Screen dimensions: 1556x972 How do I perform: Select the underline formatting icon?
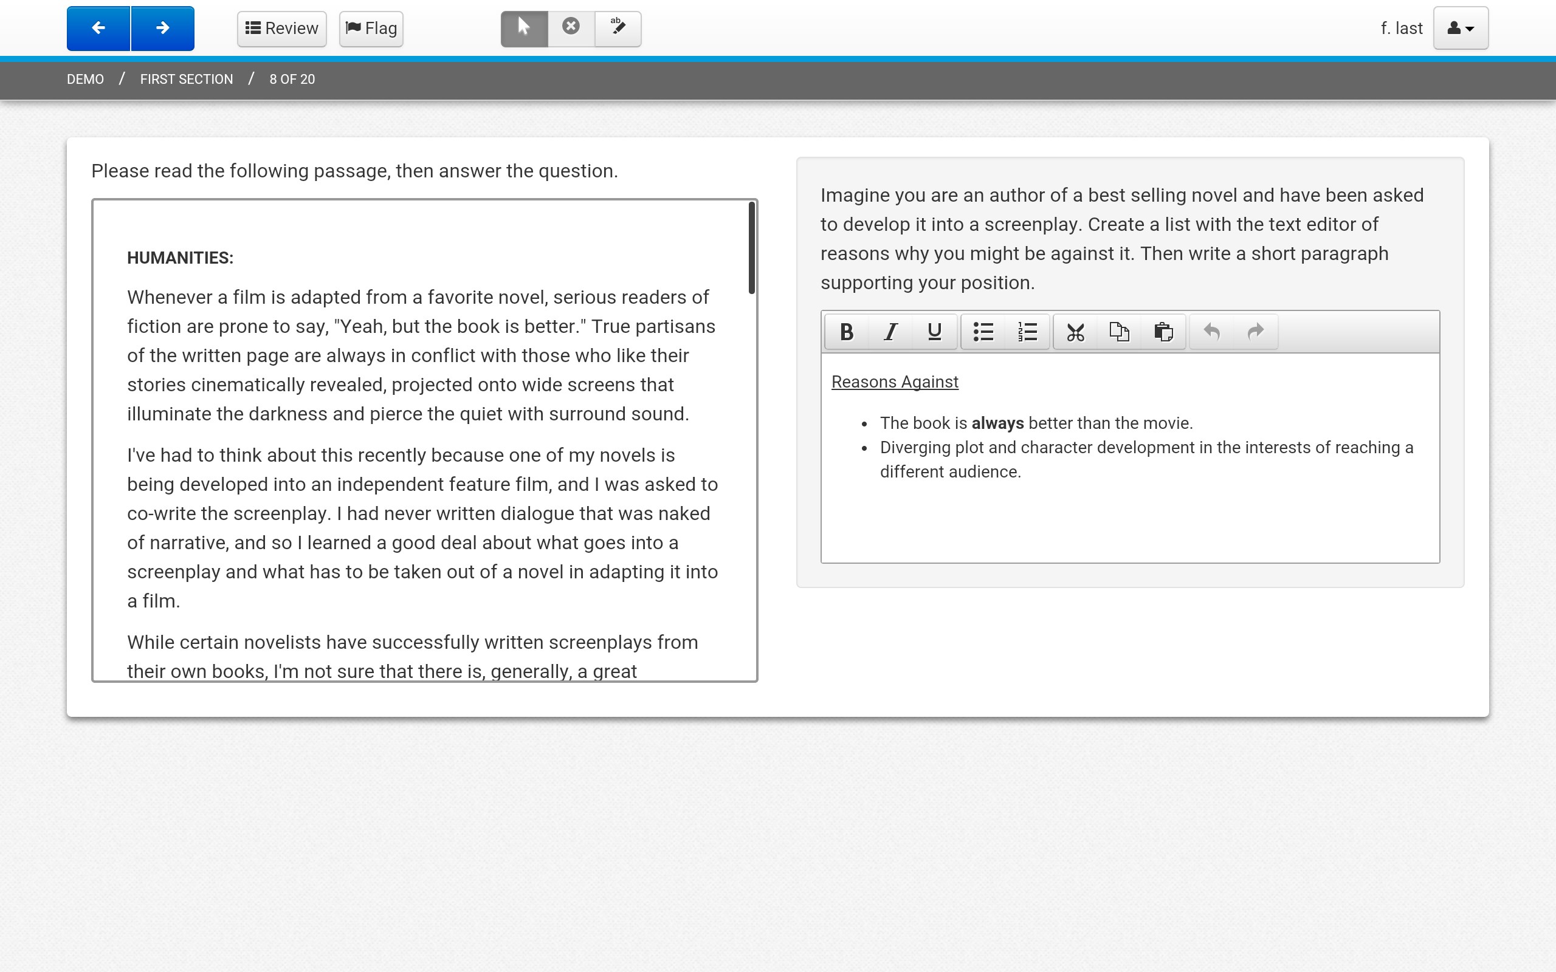[x=934, y=331]
